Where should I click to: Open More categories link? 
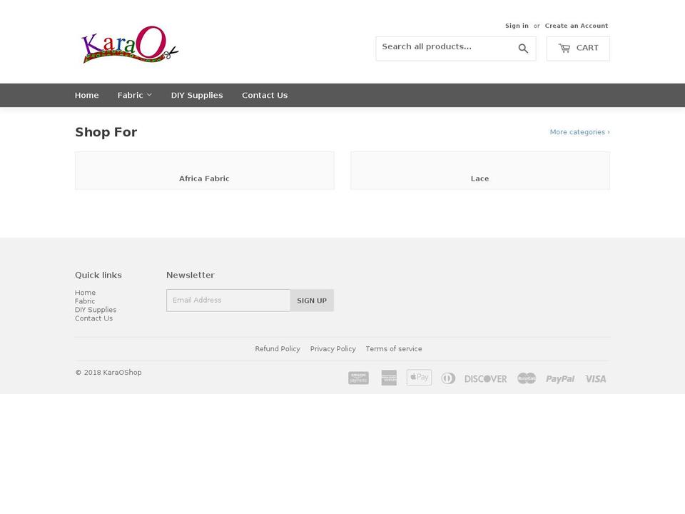579,132
